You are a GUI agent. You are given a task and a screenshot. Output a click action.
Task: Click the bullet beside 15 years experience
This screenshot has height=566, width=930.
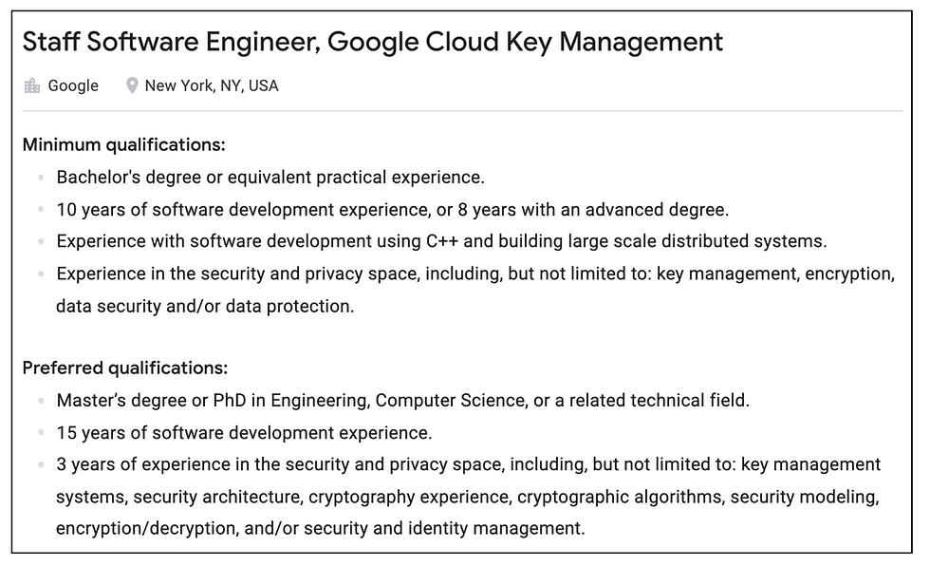click(41, 432)
